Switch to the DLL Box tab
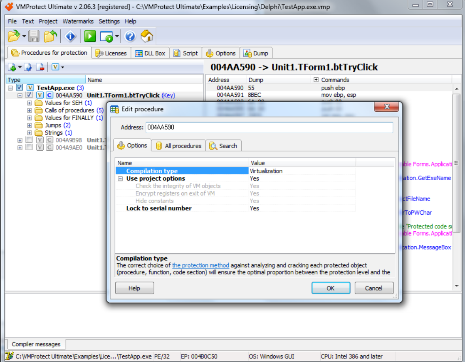465x362 pixels. pyautogui.click(x=150, y=53)
